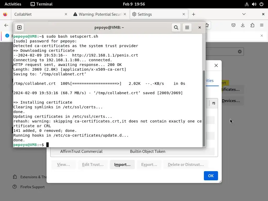
Task: Click the volume icon in top bar
Action: point(254,4)
